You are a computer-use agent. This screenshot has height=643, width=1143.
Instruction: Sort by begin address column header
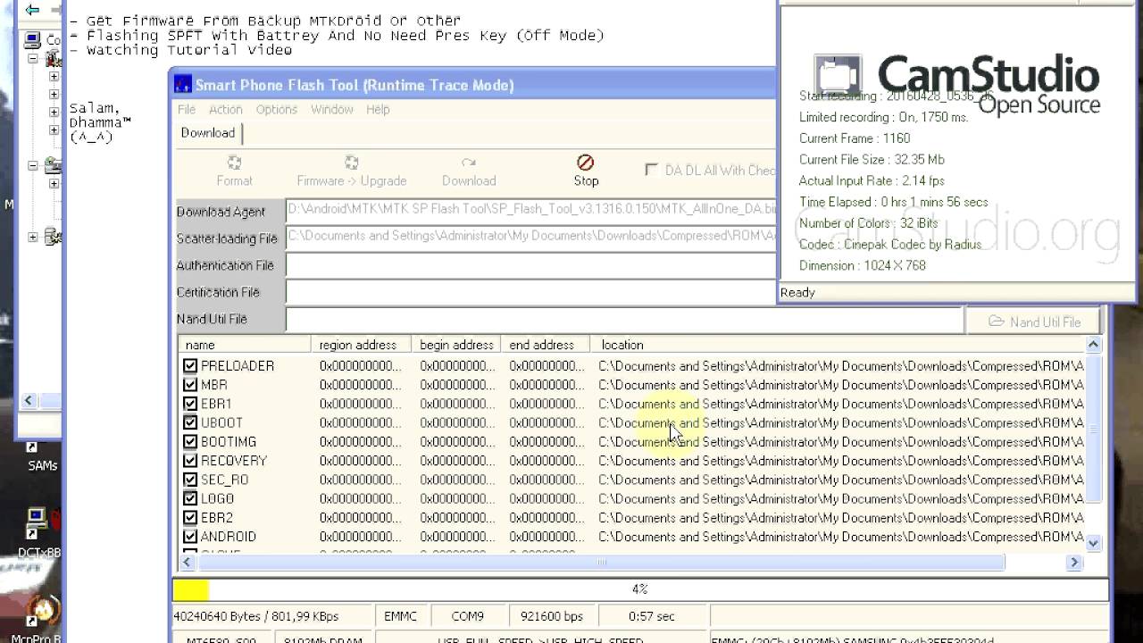click(x=455, y=345)
